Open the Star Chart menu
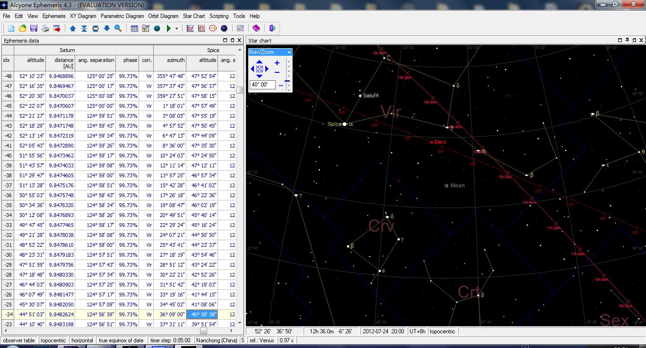The height and width of the screenshot is (348, 646). point(194,16)
